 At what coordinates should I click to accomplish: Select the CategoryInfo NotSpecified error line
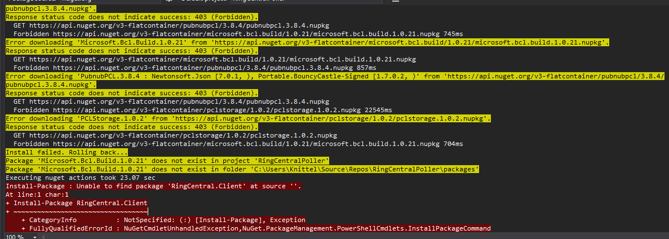[163, 220]
